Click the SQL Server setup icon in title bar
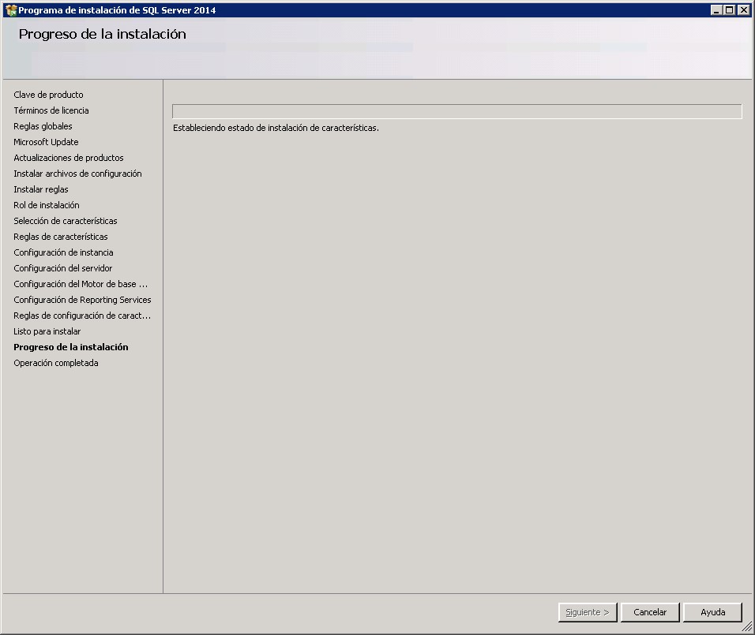The image size is (755, 635). pyautogui.click(x=9, y=9)
